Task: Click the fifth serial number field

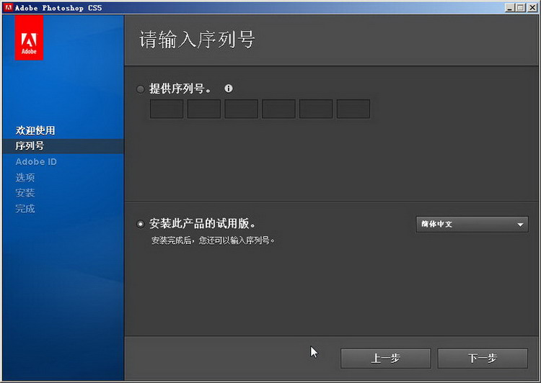Action: tap(316, 109)
